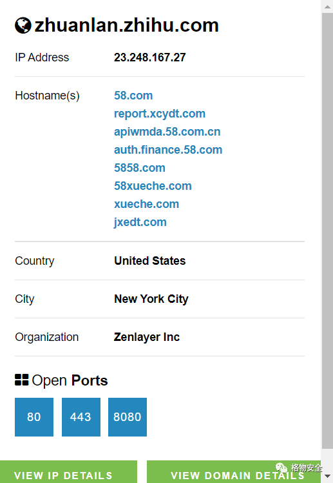The image size is (333, 483).
Task: Select open port 8080 tile
Action: tap(128, 416)
